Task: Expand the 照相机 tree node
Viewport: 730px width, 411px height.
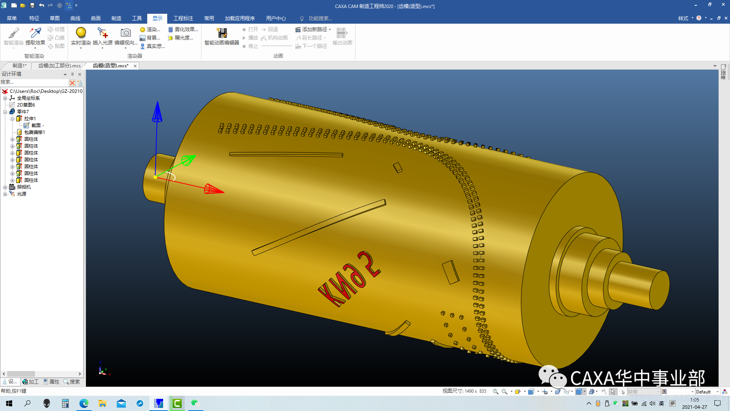Action: click(5, 187)
